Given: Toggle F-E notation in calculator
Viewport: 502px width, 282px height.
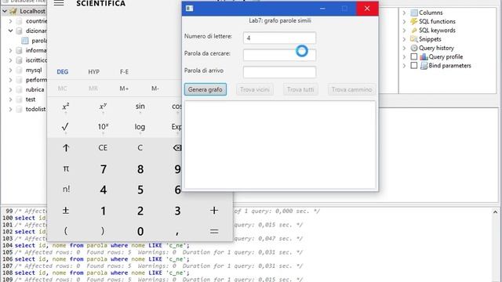Looking at the screenshot, I should coord(124,72).
